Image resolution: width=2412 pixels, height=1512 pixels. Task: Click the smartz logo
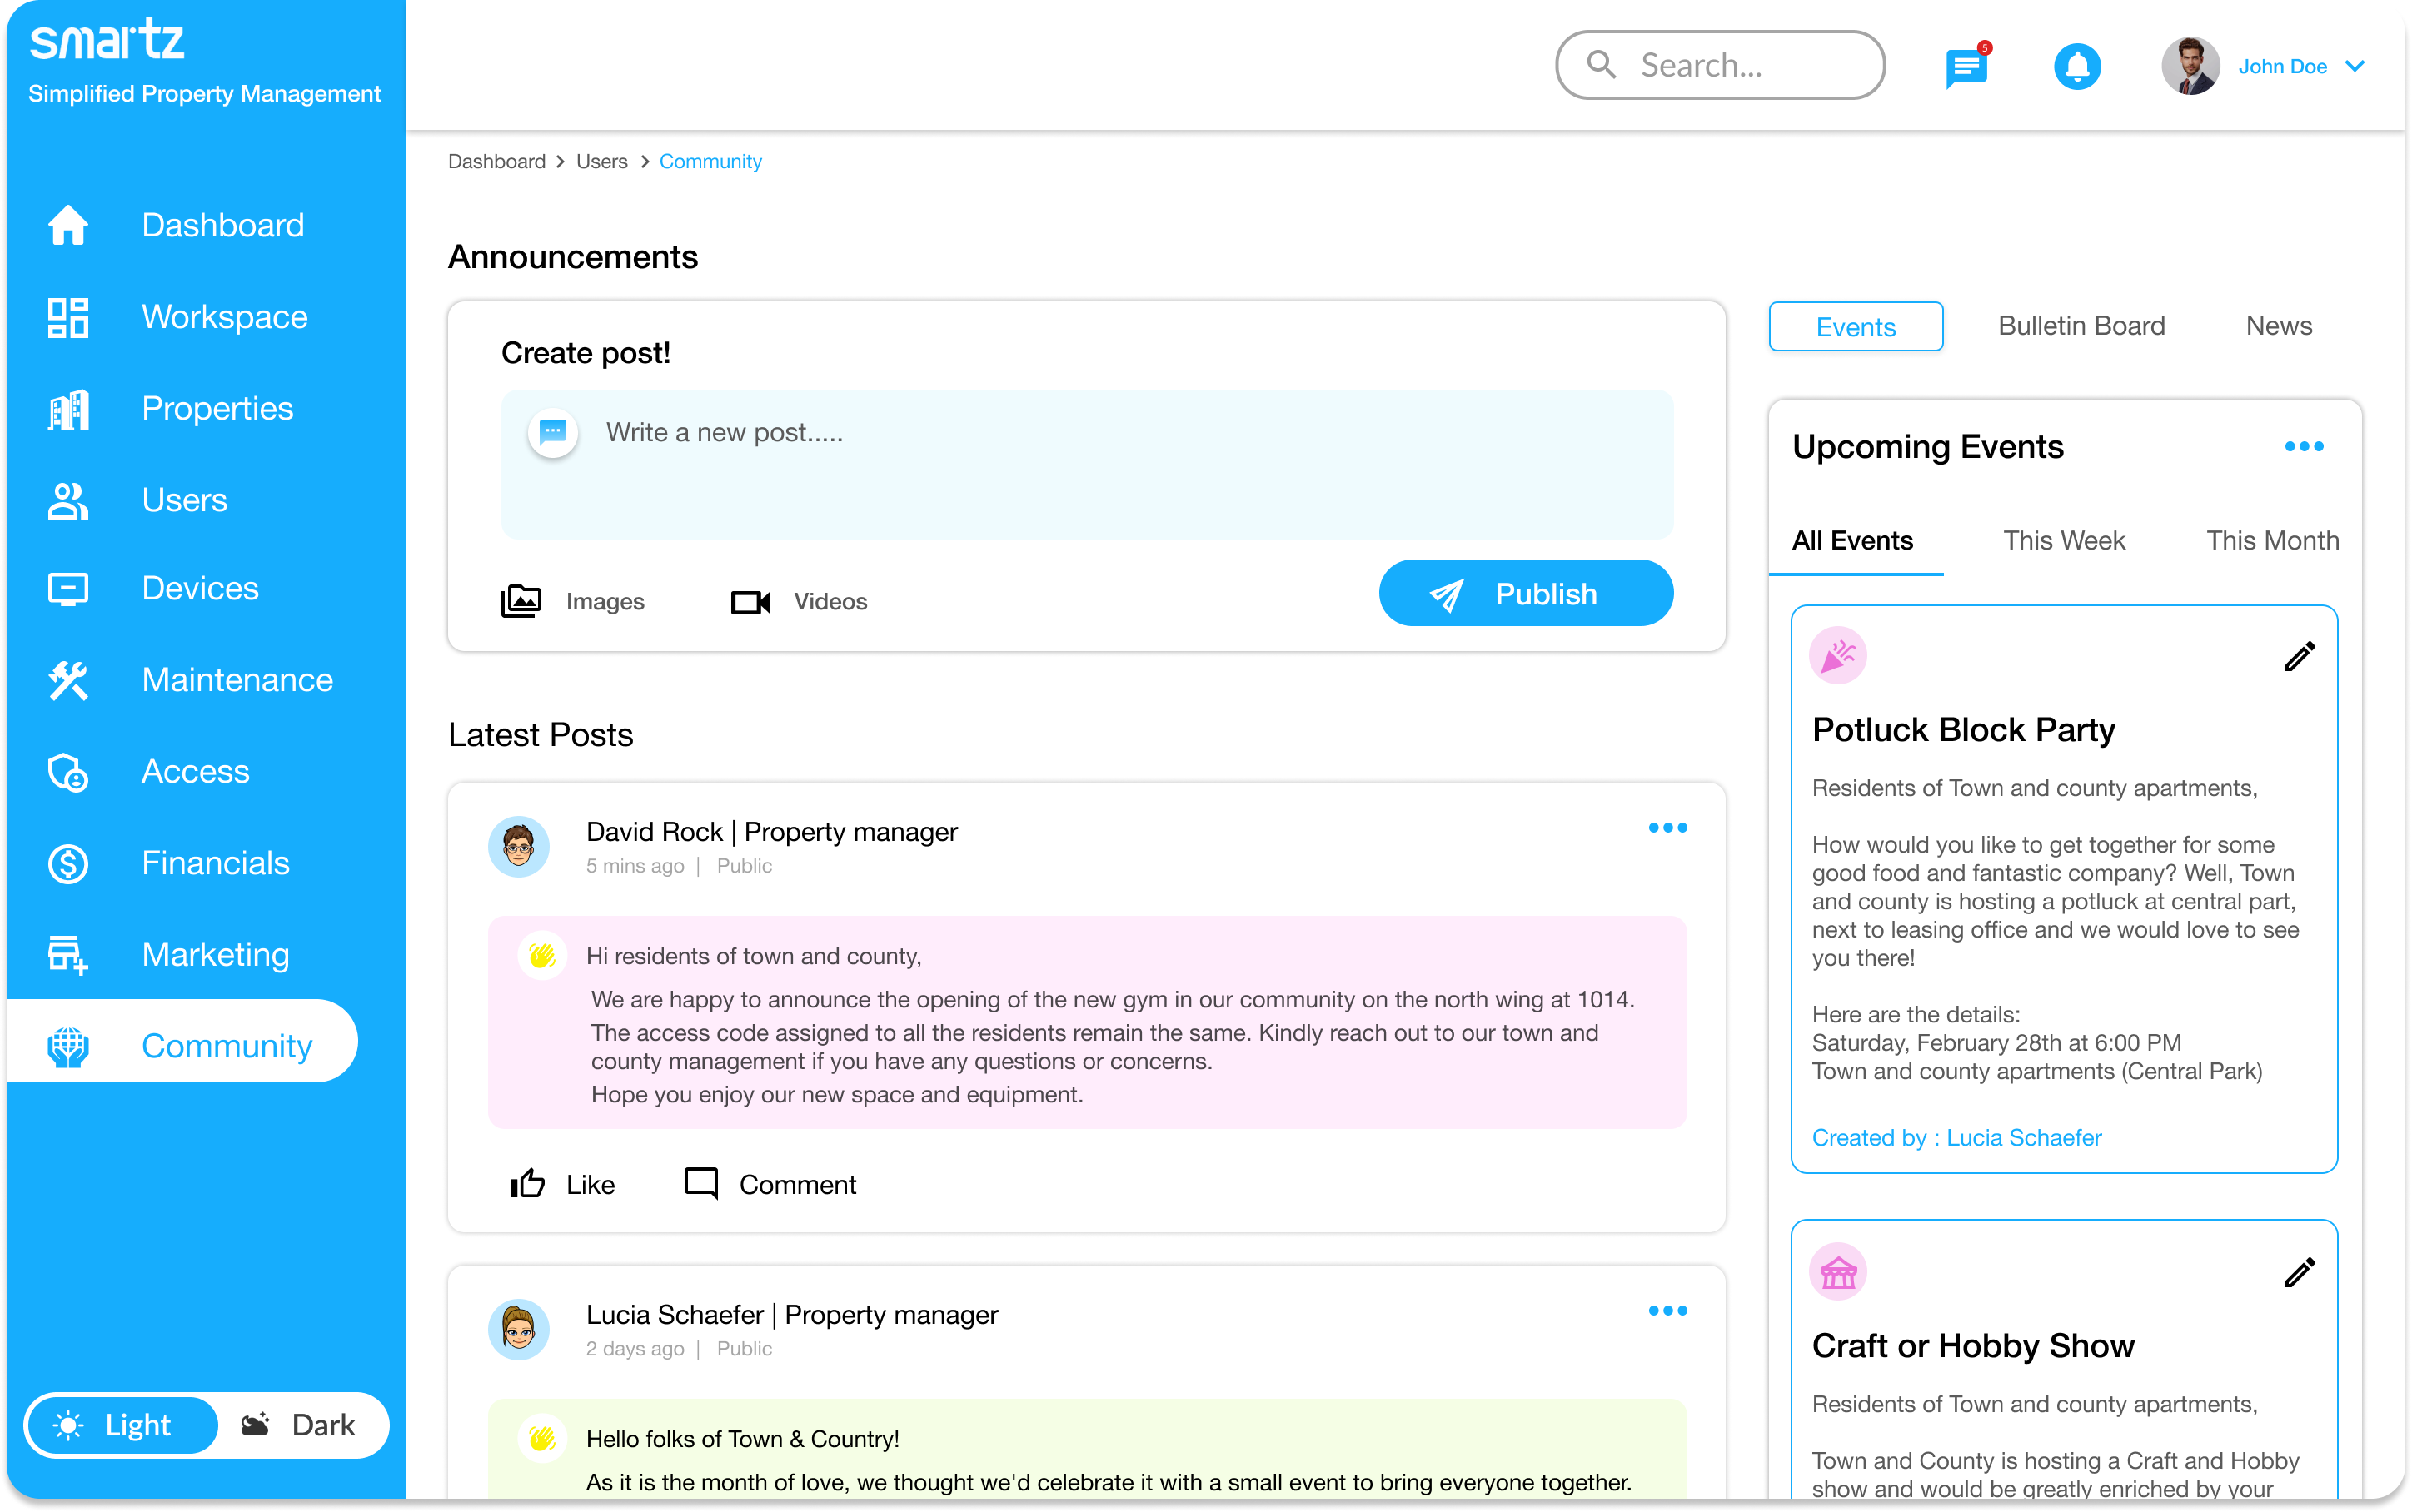pos(107,40)
